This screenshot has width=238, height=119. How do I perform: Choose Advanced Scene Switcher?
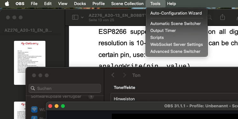(x=175, y=51)
